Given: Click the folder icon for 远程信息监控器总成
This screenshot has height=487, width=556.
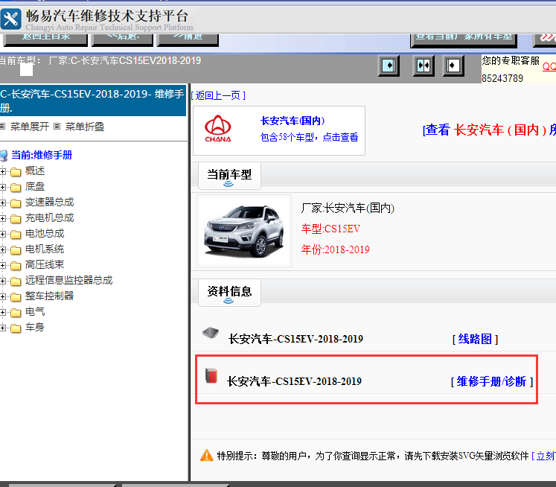Looking at the screenshot, I should tap(16, 281).
